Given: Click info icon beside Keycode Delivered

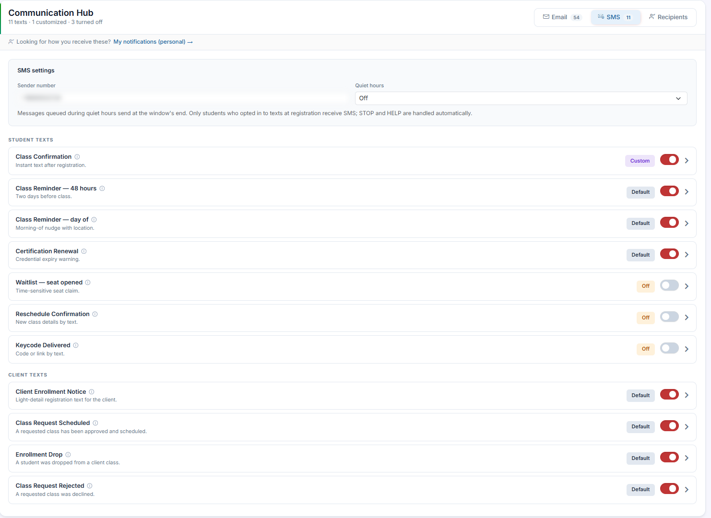Looking at the screenshot, I should [x=76, y=345].
